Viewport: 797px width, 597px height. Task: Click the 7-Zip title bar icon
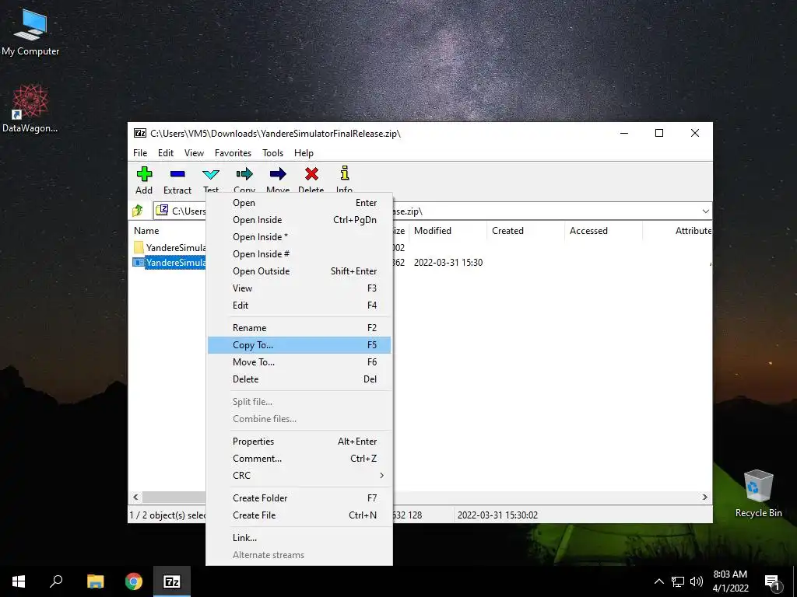(x=140, y=133)
